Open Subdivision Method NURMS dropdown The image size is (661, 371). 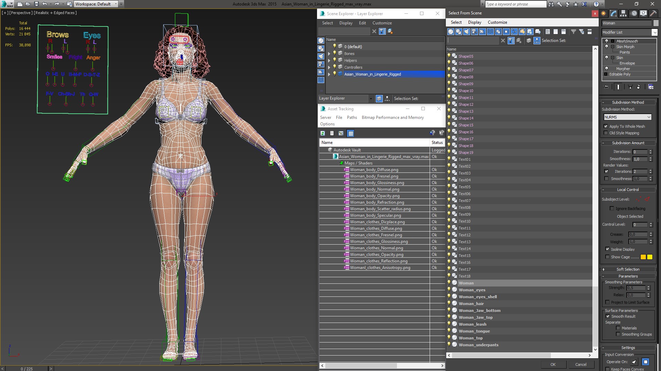coord(627,117)
